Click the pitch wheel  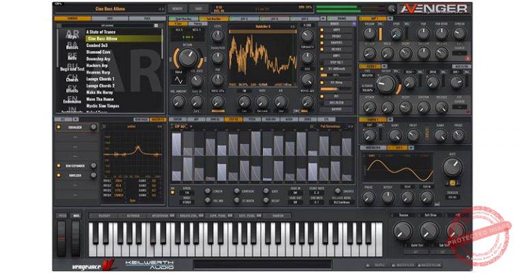(x=62, y=239)
